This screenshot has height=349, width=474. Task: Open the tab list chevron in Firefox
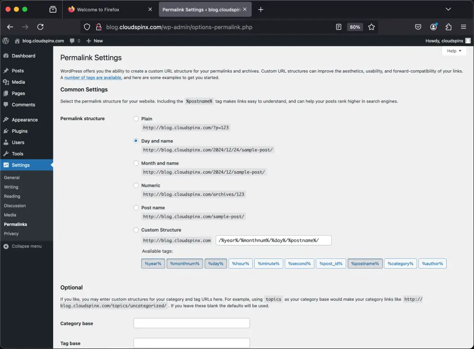click(448, 9)
